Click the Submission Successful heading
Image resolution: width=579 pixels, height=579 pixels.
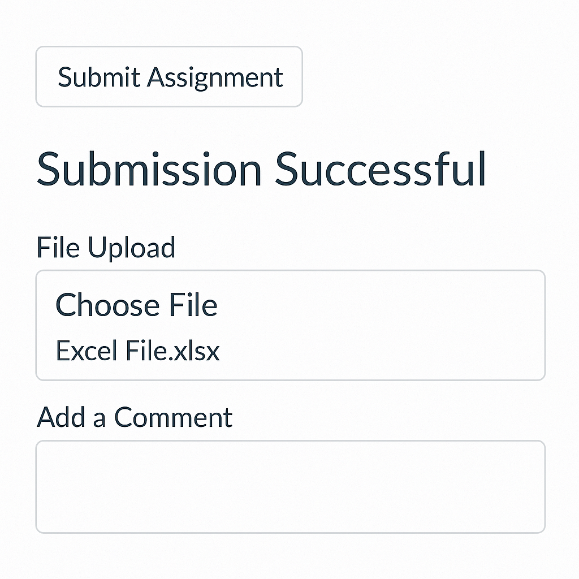click(261, 169)
